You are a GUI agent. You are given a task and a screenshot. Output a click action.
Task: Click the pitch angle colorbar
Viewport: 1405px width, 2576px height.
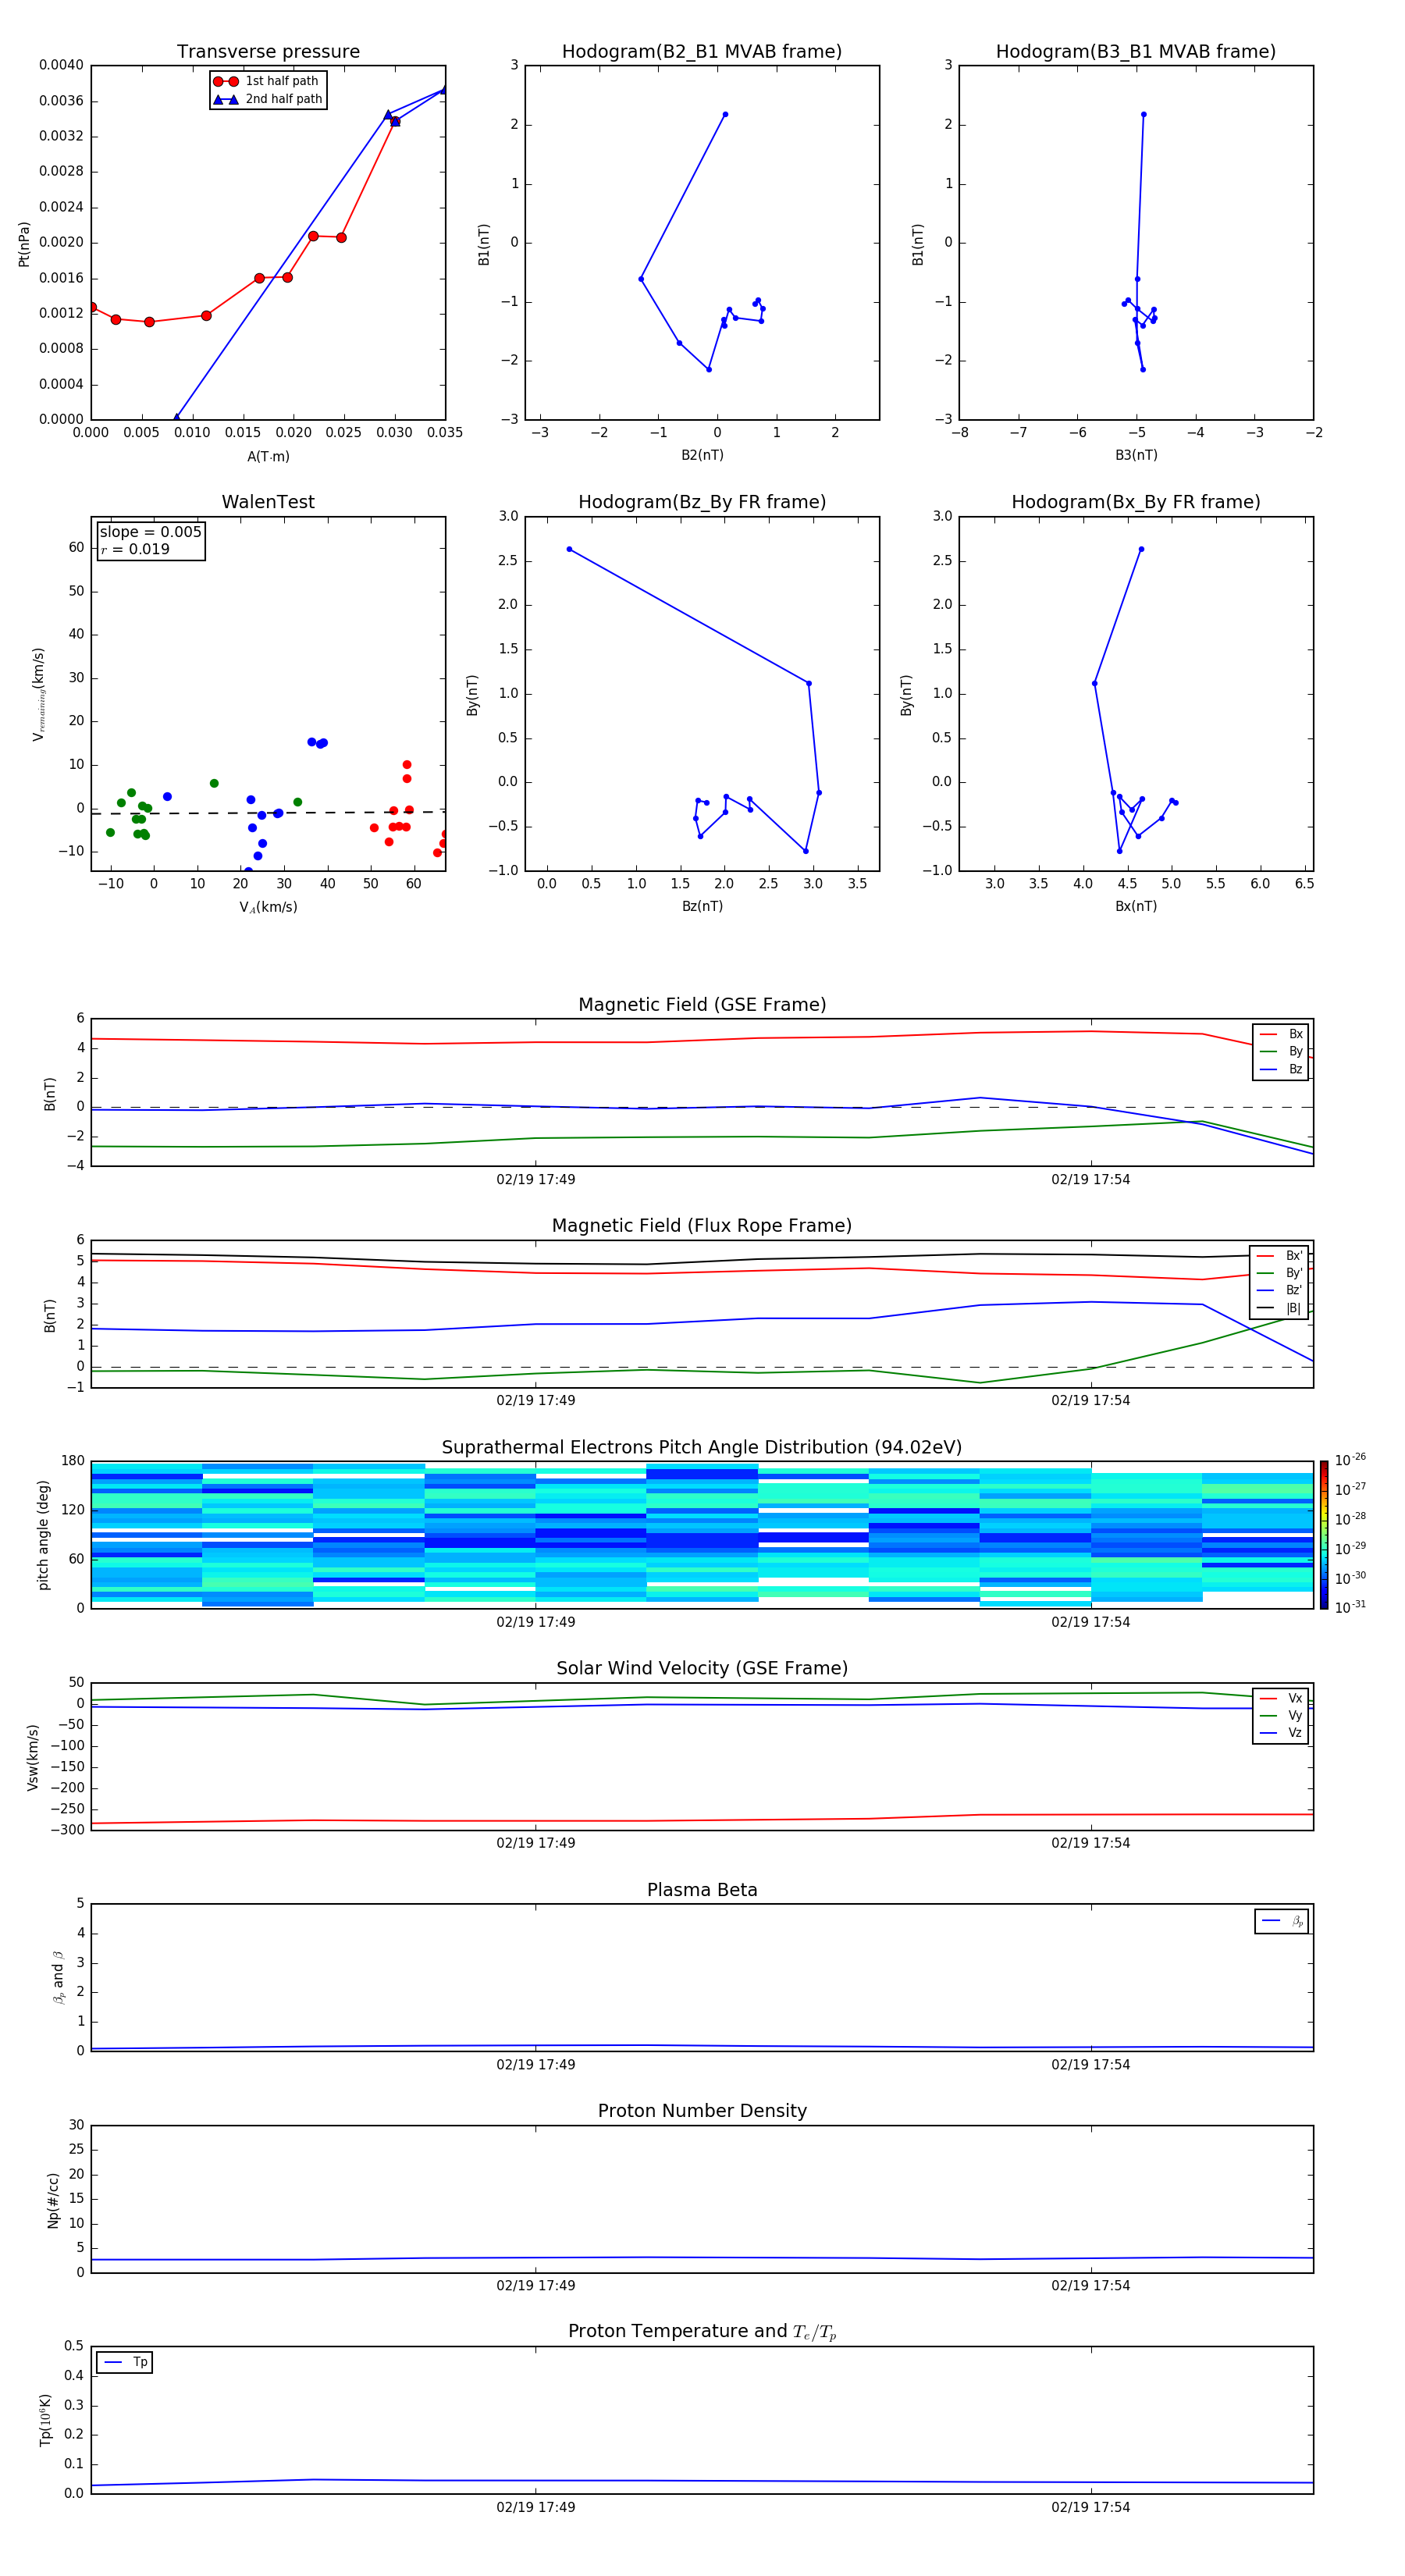(1324, 1534)
